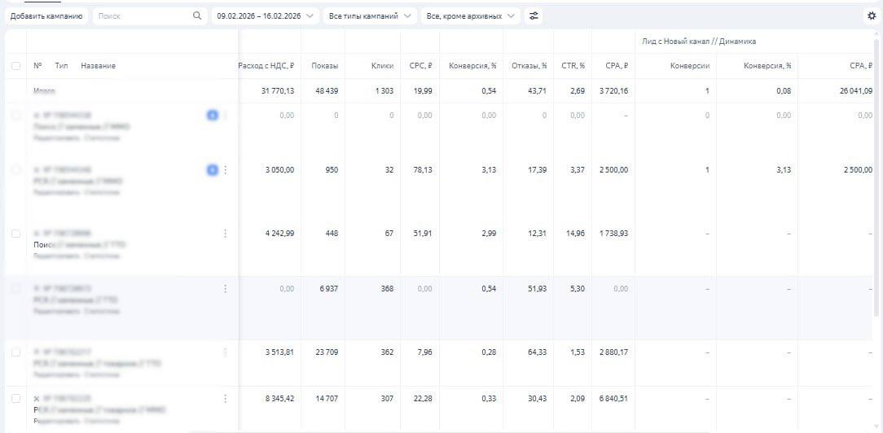The image size is (883, 433).
Task: Open the three-dot menu for the 3 513,81 row
Action: click(x=225, y=352)
